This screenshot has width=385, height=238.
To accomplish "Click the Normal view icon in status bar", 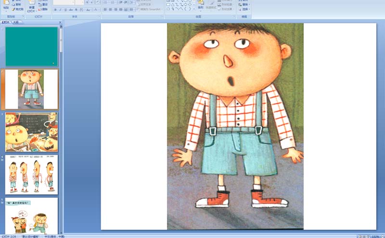I will click(360, 237).
